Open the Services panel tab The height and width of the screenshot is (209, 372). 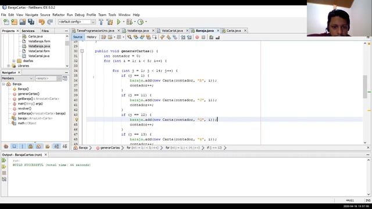(28, 31)
